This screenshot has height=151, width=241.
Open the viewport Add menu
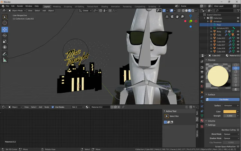tap(44, 11)
